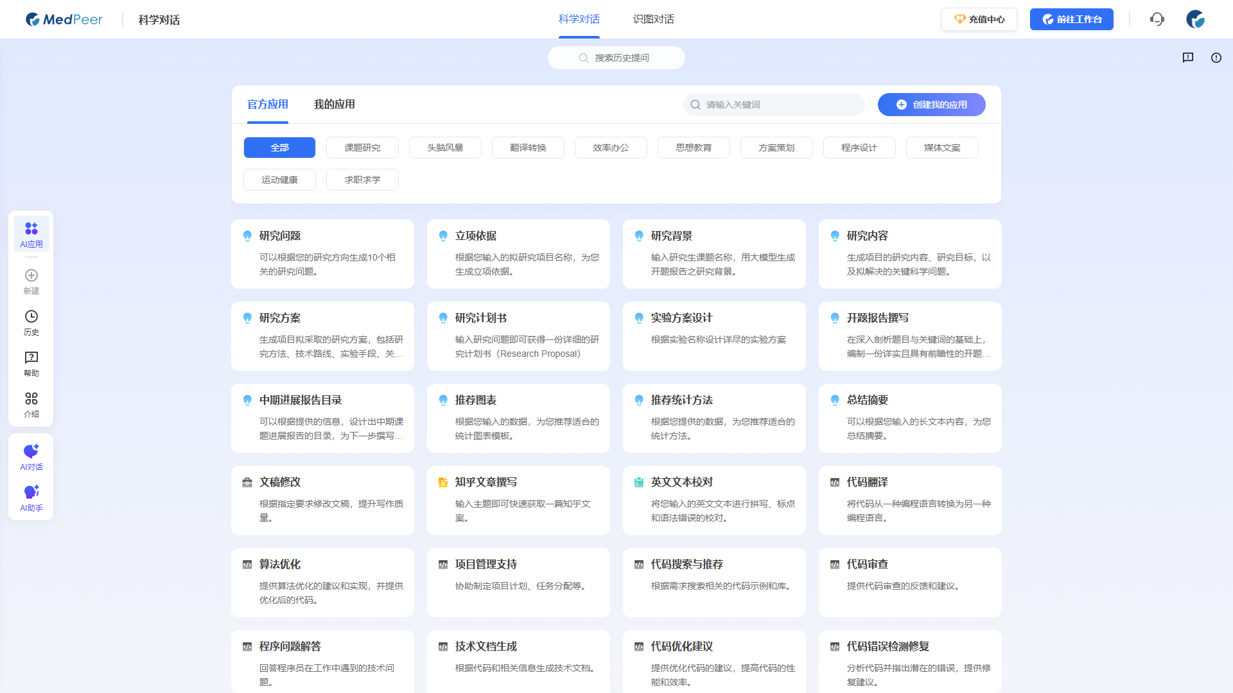Image resolution: width=1233 pixels, height=693 pixels.
Task: Switch to the 识图对话 tab
Action: point(653,19)
